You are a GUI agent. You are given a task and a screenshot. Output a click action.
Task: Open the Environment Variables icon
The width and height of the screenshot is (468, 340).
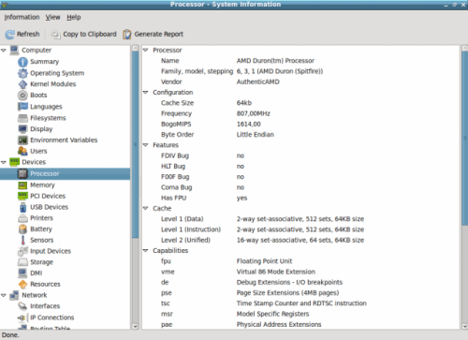pos(22,140)
